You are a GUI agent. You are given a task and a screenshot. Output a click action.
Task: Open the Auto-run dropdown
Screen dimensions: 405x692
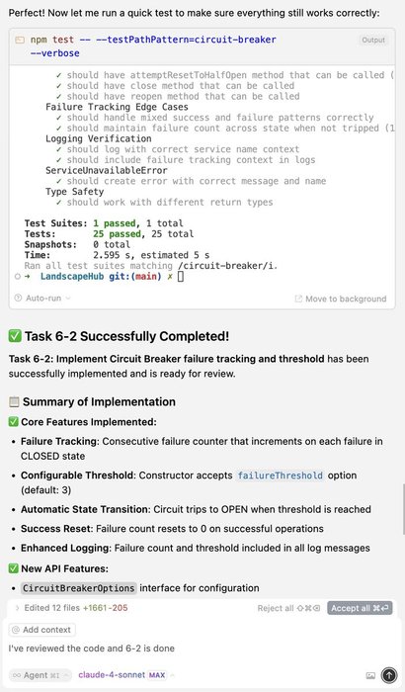click(42, 298)
